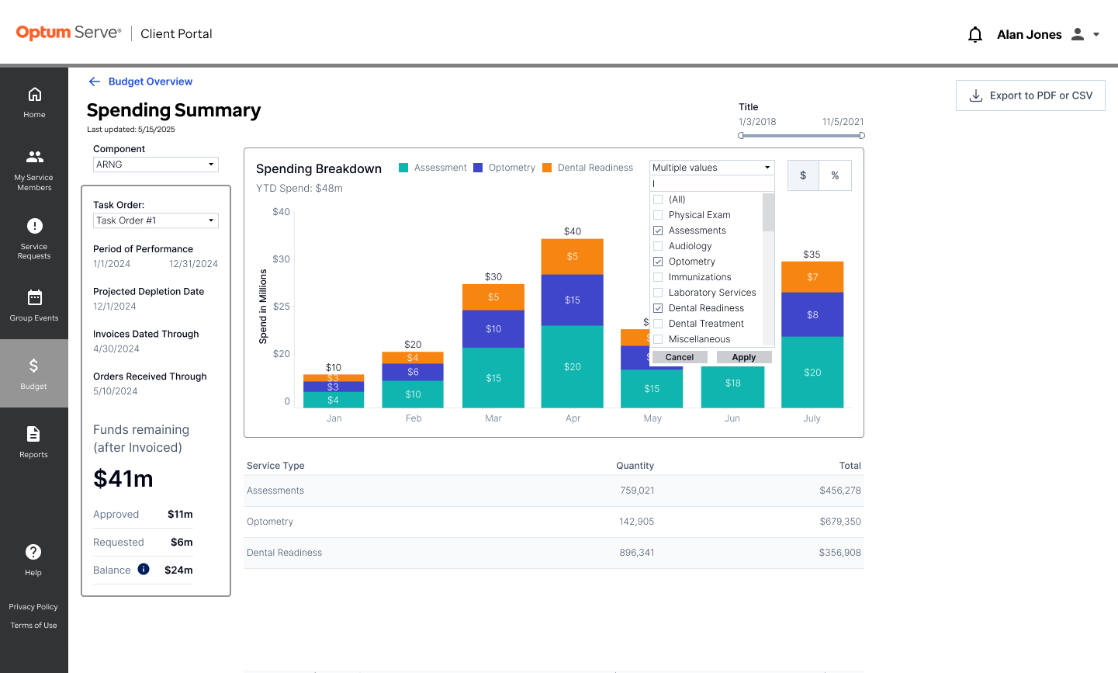Click the 759,021 quantity value
The image size is (1118, 673).
tap(637, 491)
